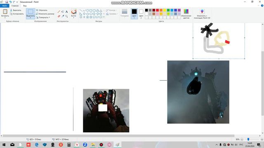Click the Save icon in quick access toolbar
This screenshot has height=148, width=264.
pyautogui.click(x=7, y=2)
